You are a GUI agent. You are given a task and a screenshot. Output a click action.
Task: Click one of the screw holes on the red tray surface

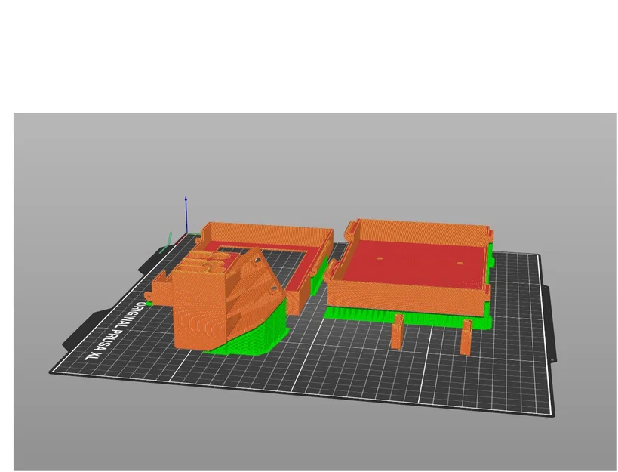tap(381, 258)
